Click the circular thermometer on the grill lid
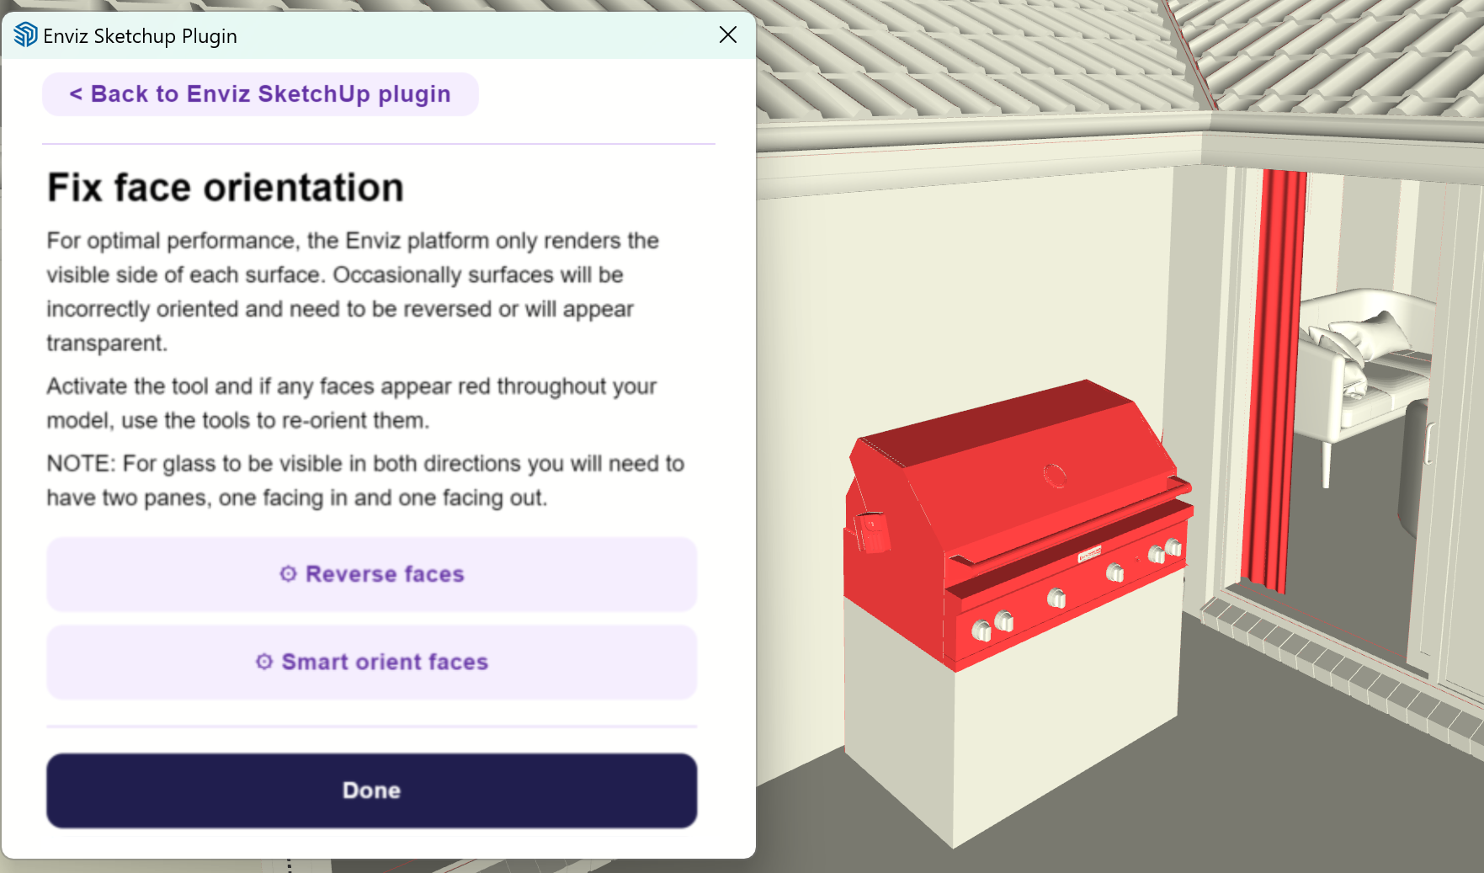Viewport: 1484px width, 873px height. (x=1055, y=476)
